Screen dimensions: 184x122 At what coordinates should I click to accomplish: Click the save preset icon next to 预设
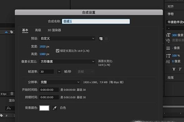101,39
